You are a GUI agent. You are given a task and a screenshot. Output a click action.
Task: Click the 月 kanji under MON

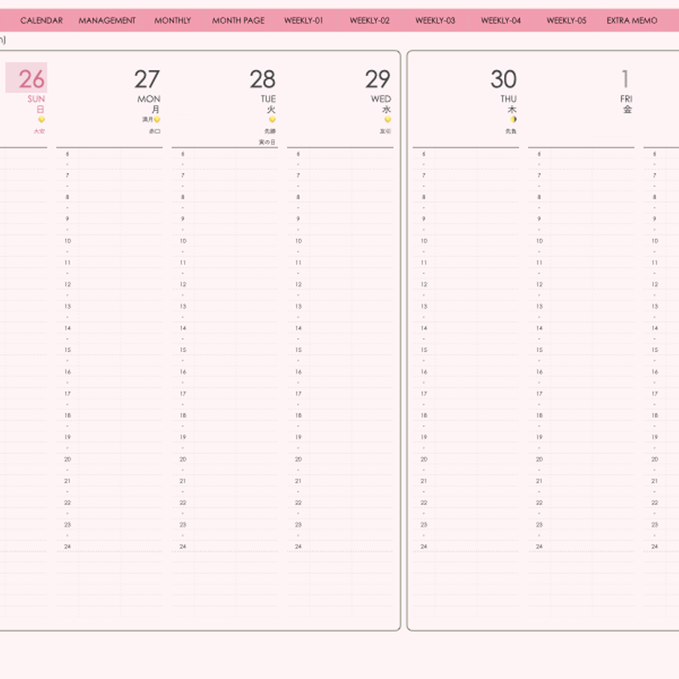(156, 109)
